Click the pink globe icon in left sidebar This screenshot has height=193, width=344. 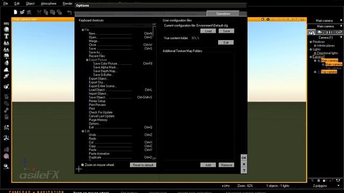coord(6,156)
